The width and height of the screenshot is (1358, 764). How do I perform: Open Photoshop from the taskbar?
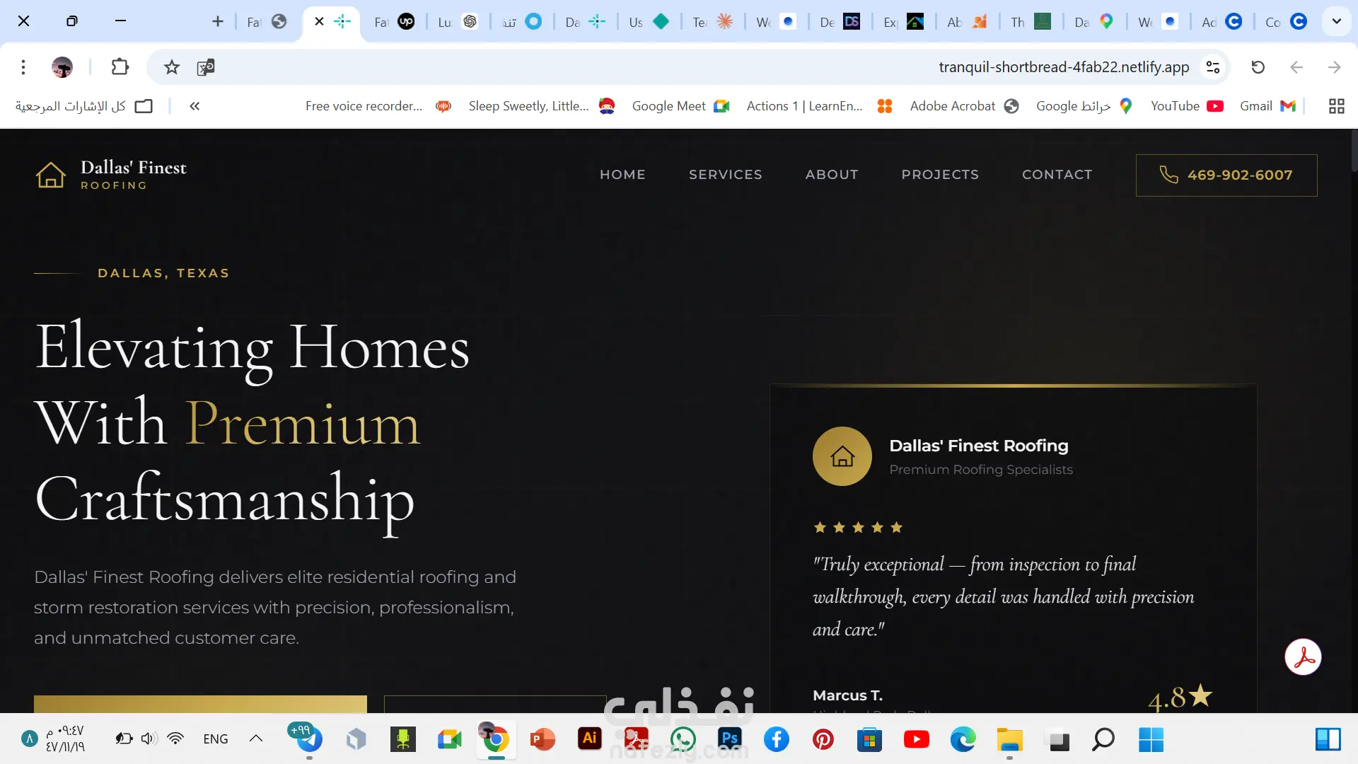coord(729,739)
